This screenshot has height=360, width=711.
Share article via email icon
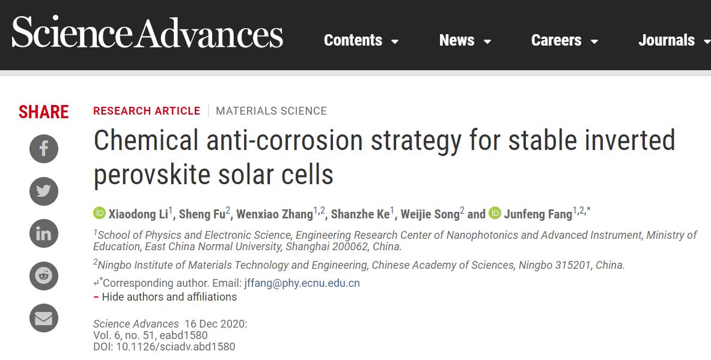(44, 319)
